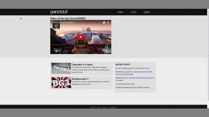
Task: Click the feedback footer link
Action: click(x=113, y=107)
